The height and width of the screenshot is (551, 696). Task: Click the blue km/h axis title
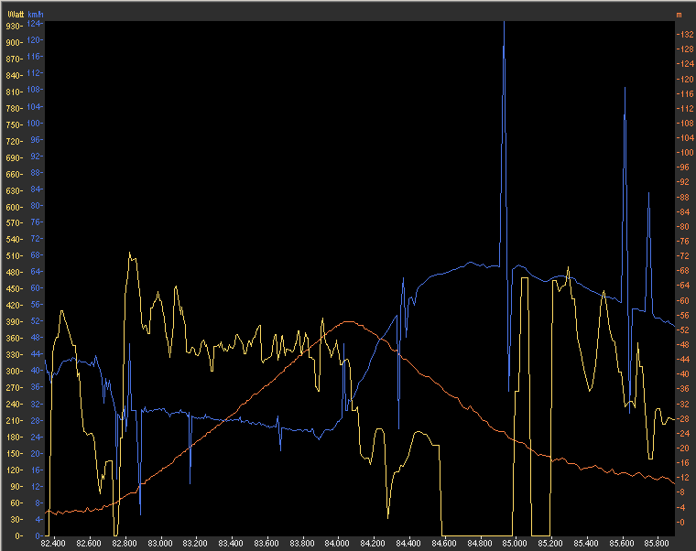coord(36,15)
